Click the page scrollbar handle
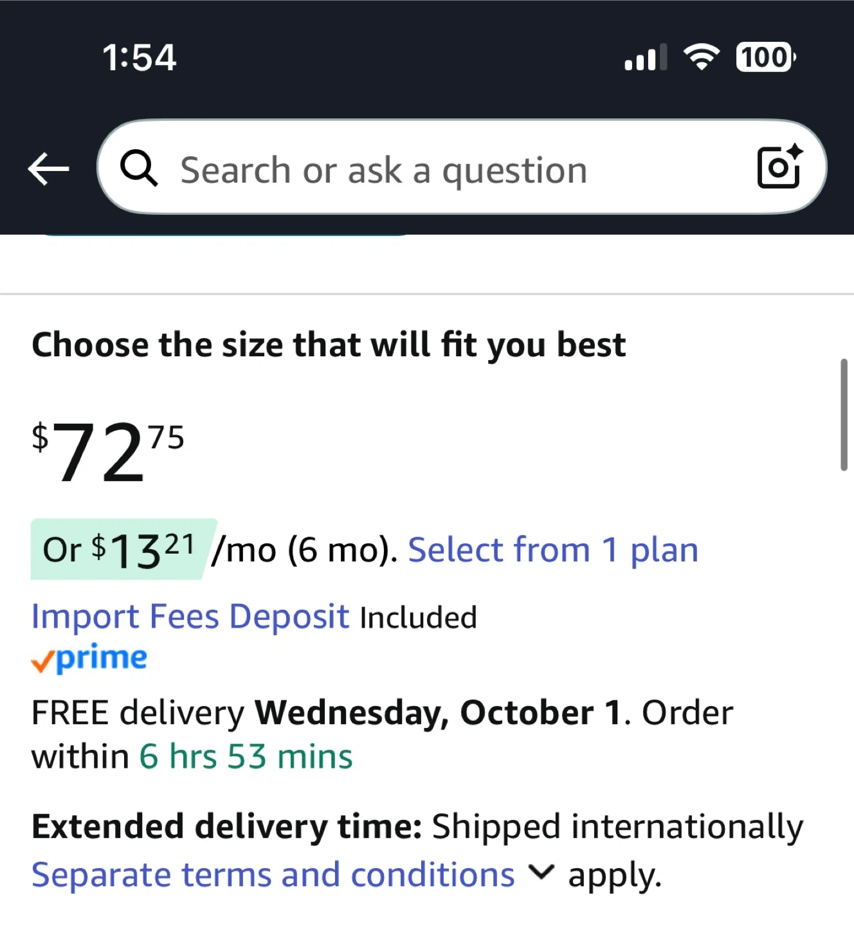Screen dimensions: 854x926 click(844, 415)
